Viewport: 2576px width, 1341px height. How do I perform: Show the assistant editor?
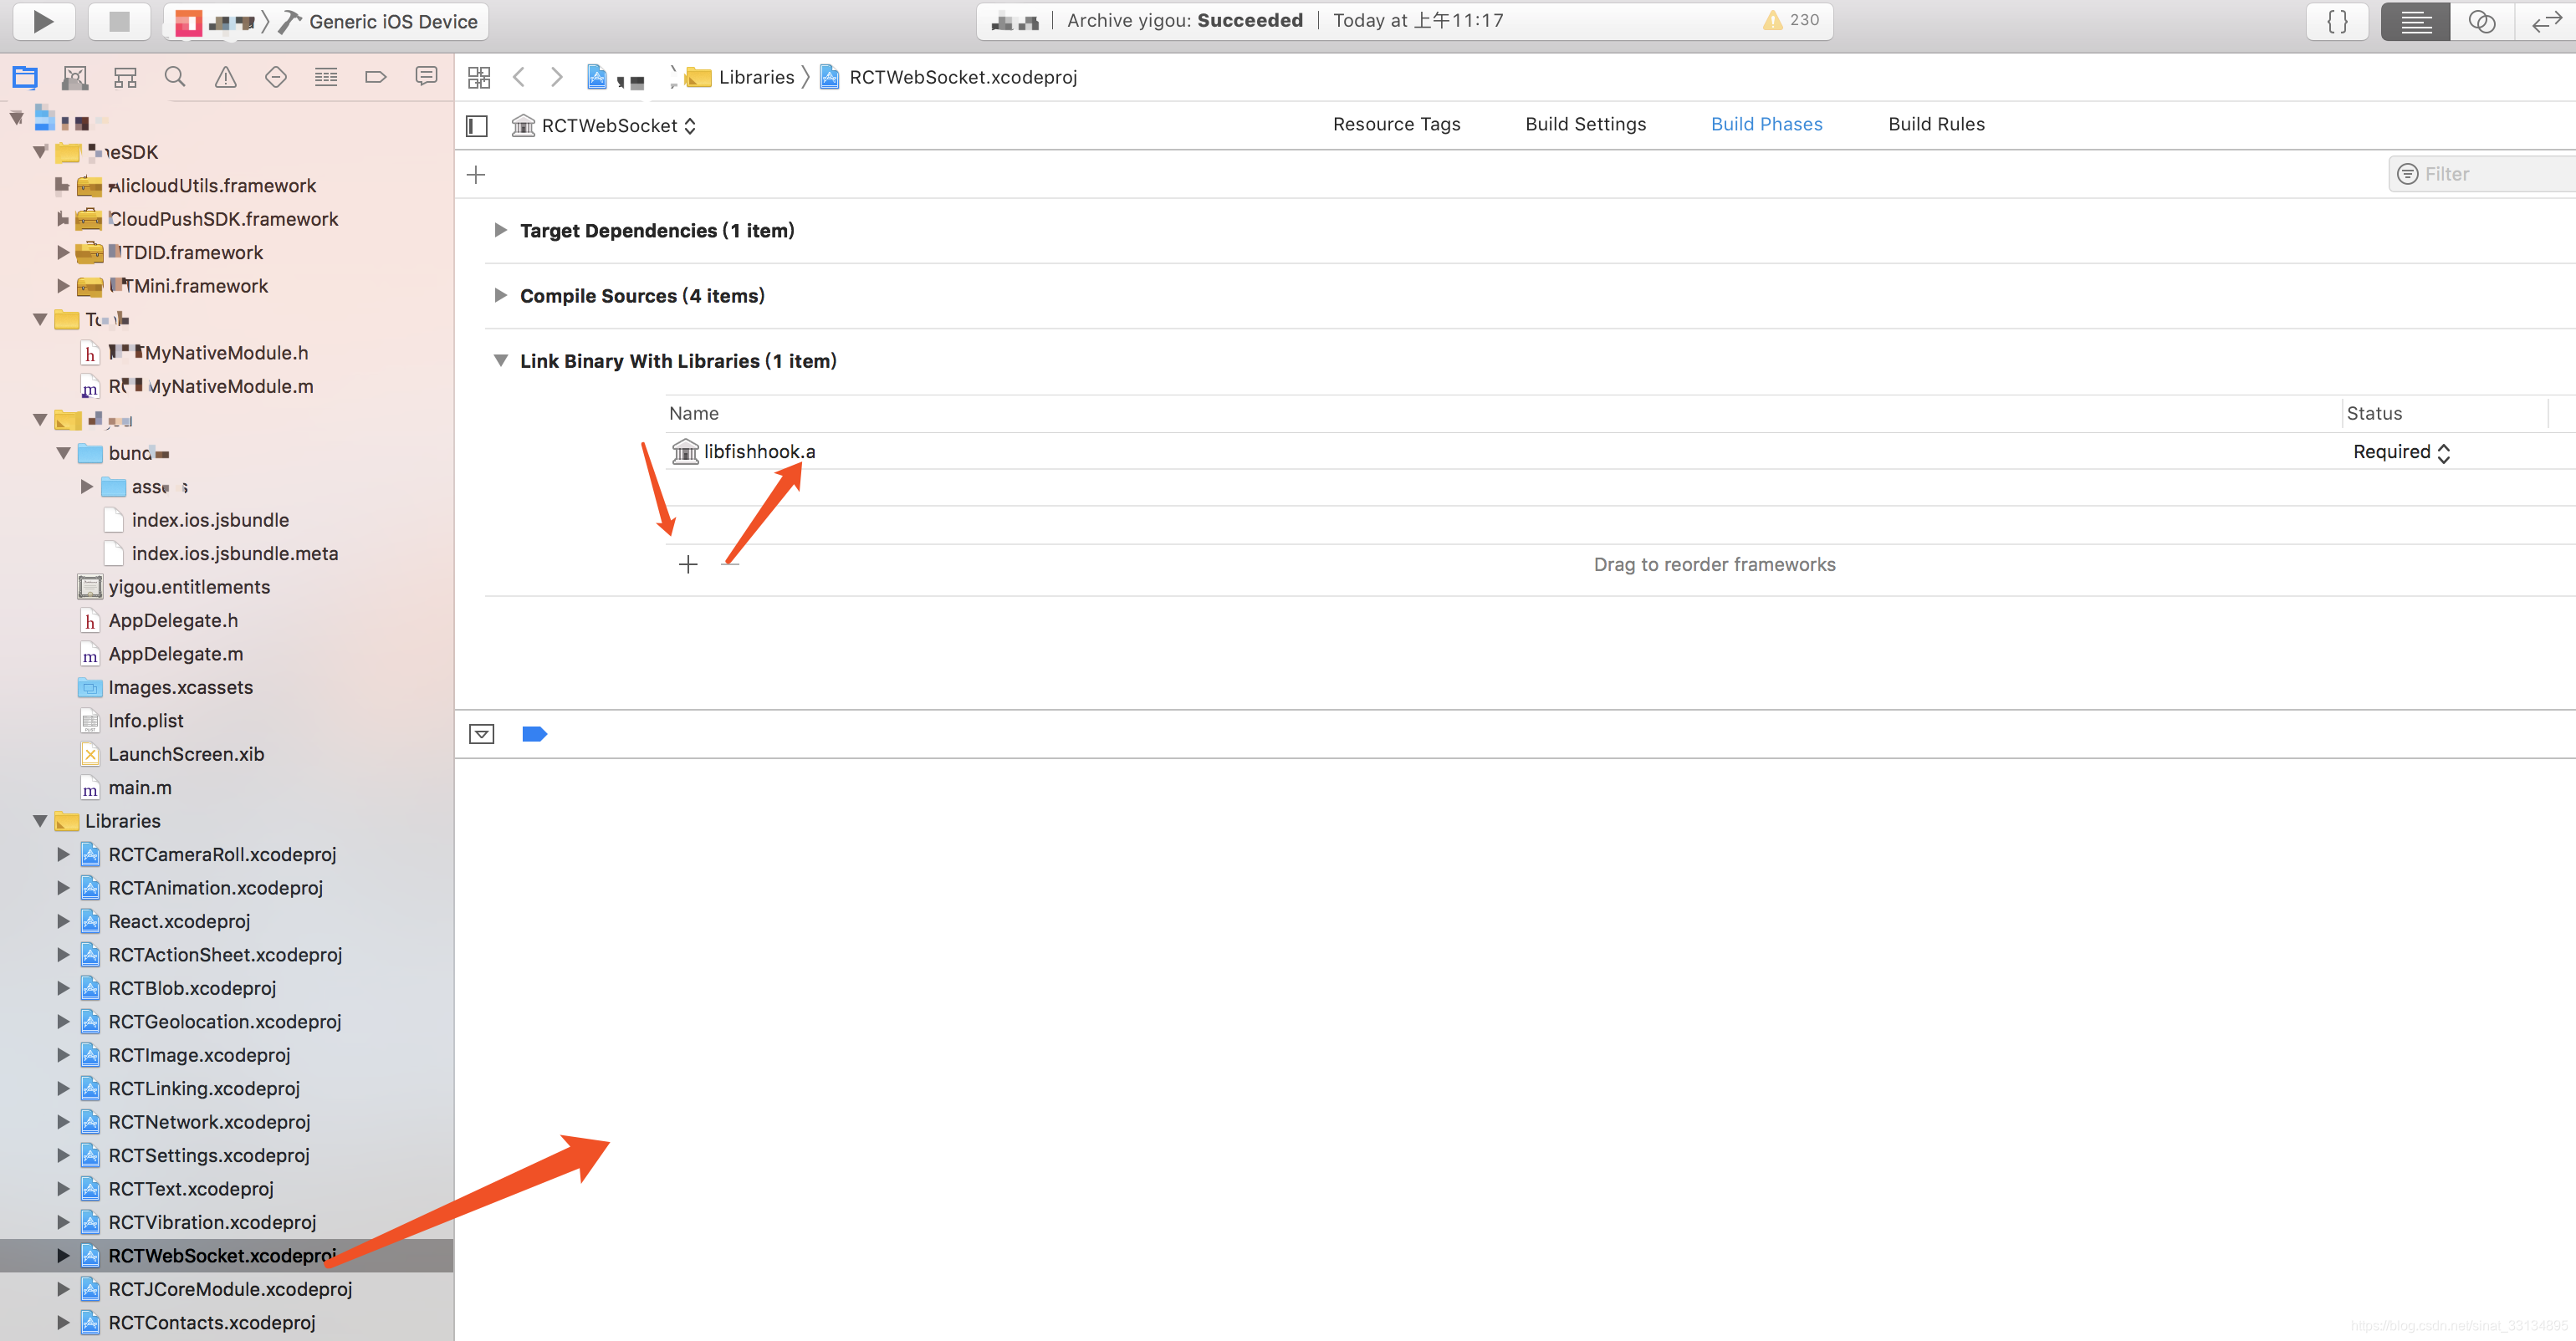click(x=2481, y=21)
